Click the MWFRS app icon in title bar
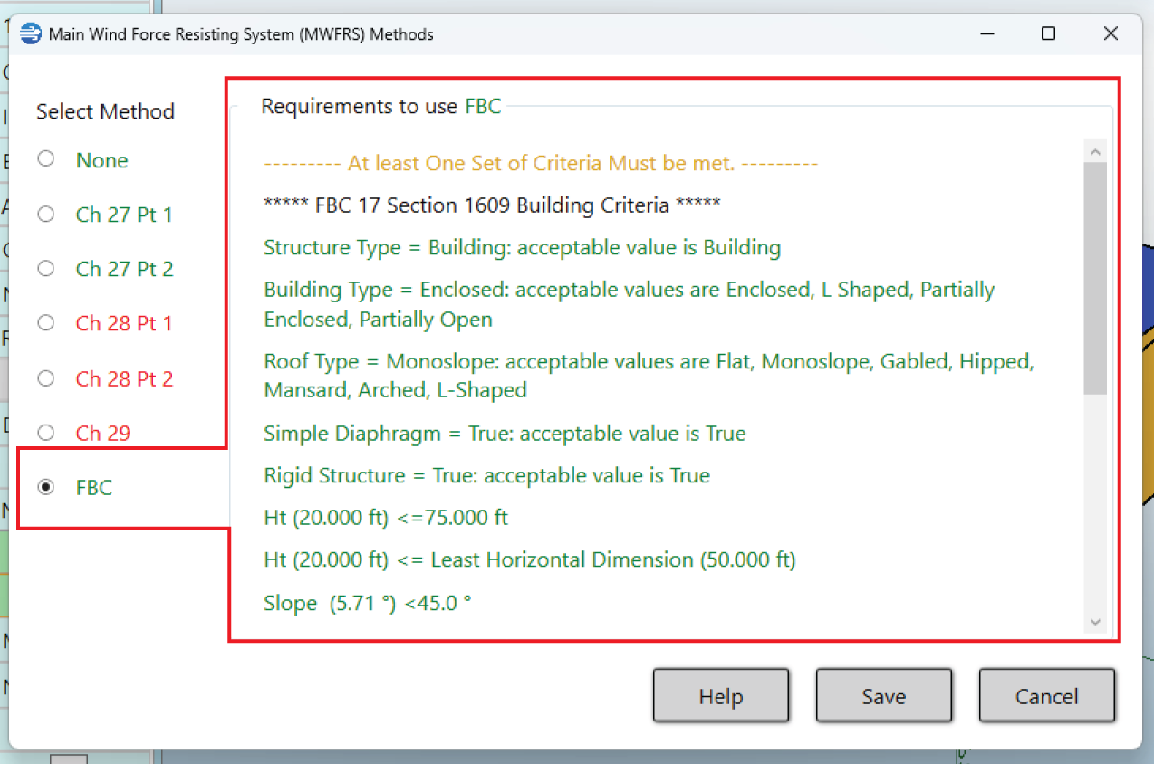Screen dimensions: 1154x764 click(31, 34)
